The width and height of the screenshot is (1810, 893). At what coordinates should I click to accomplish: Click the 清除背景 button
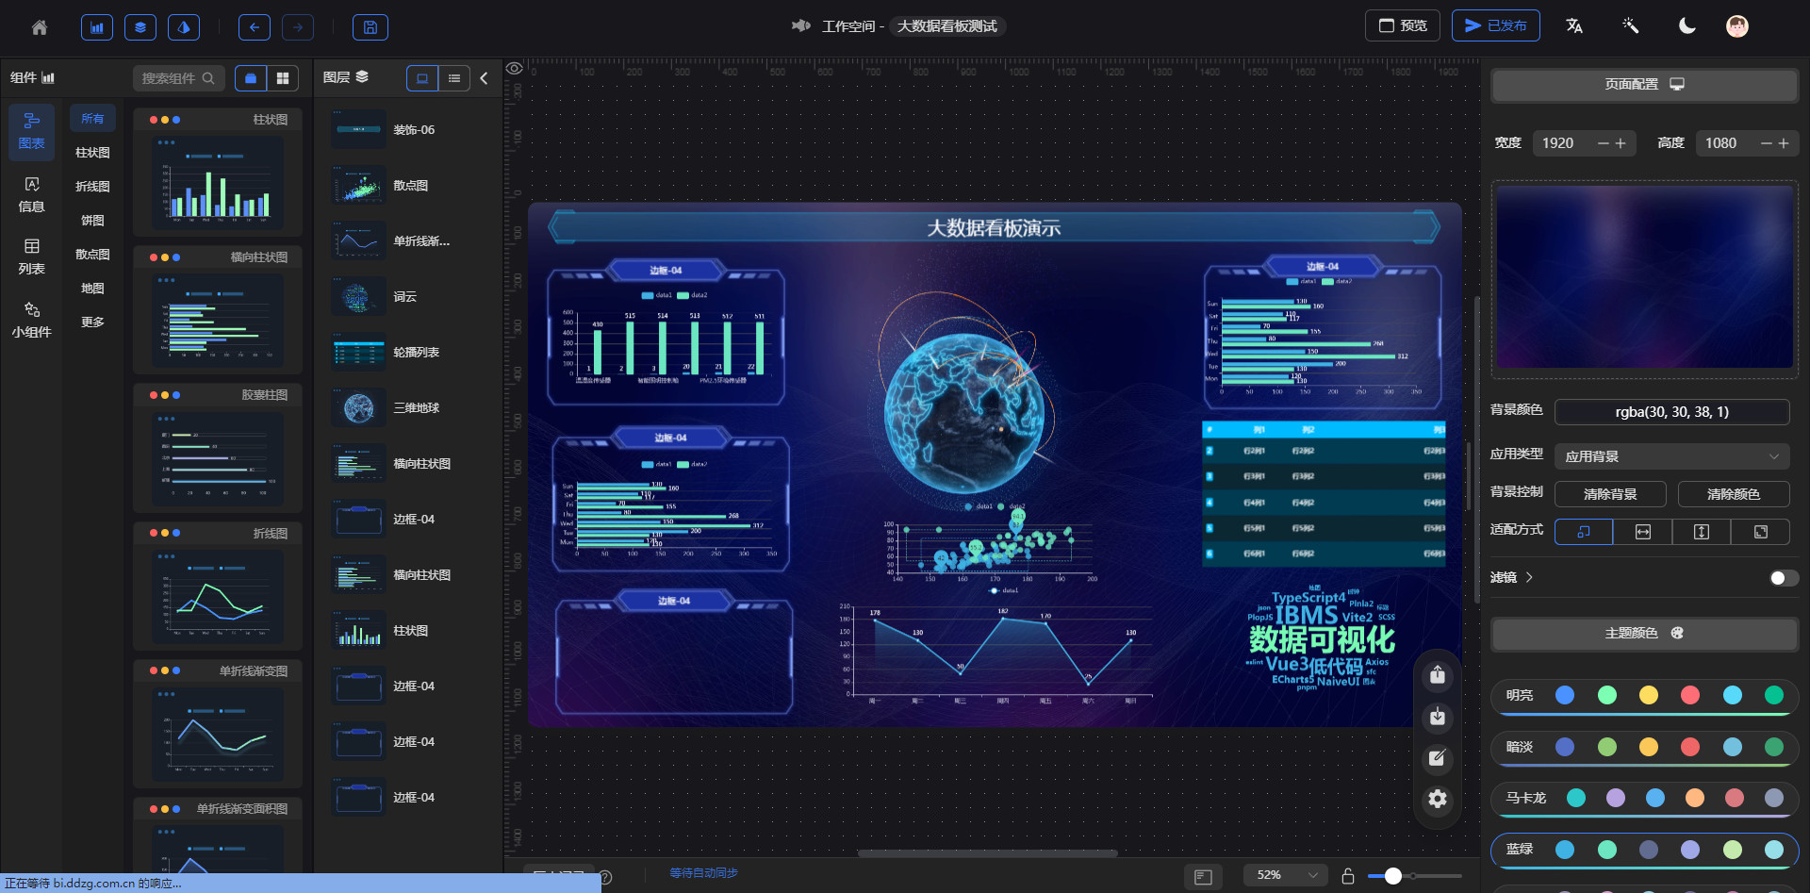(x=1610, y=494)
